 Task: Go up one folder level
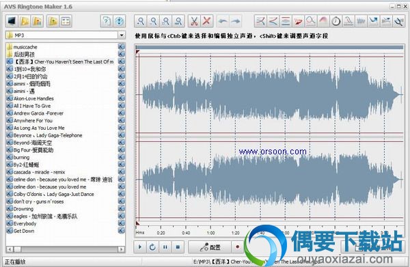pos(53,21)
